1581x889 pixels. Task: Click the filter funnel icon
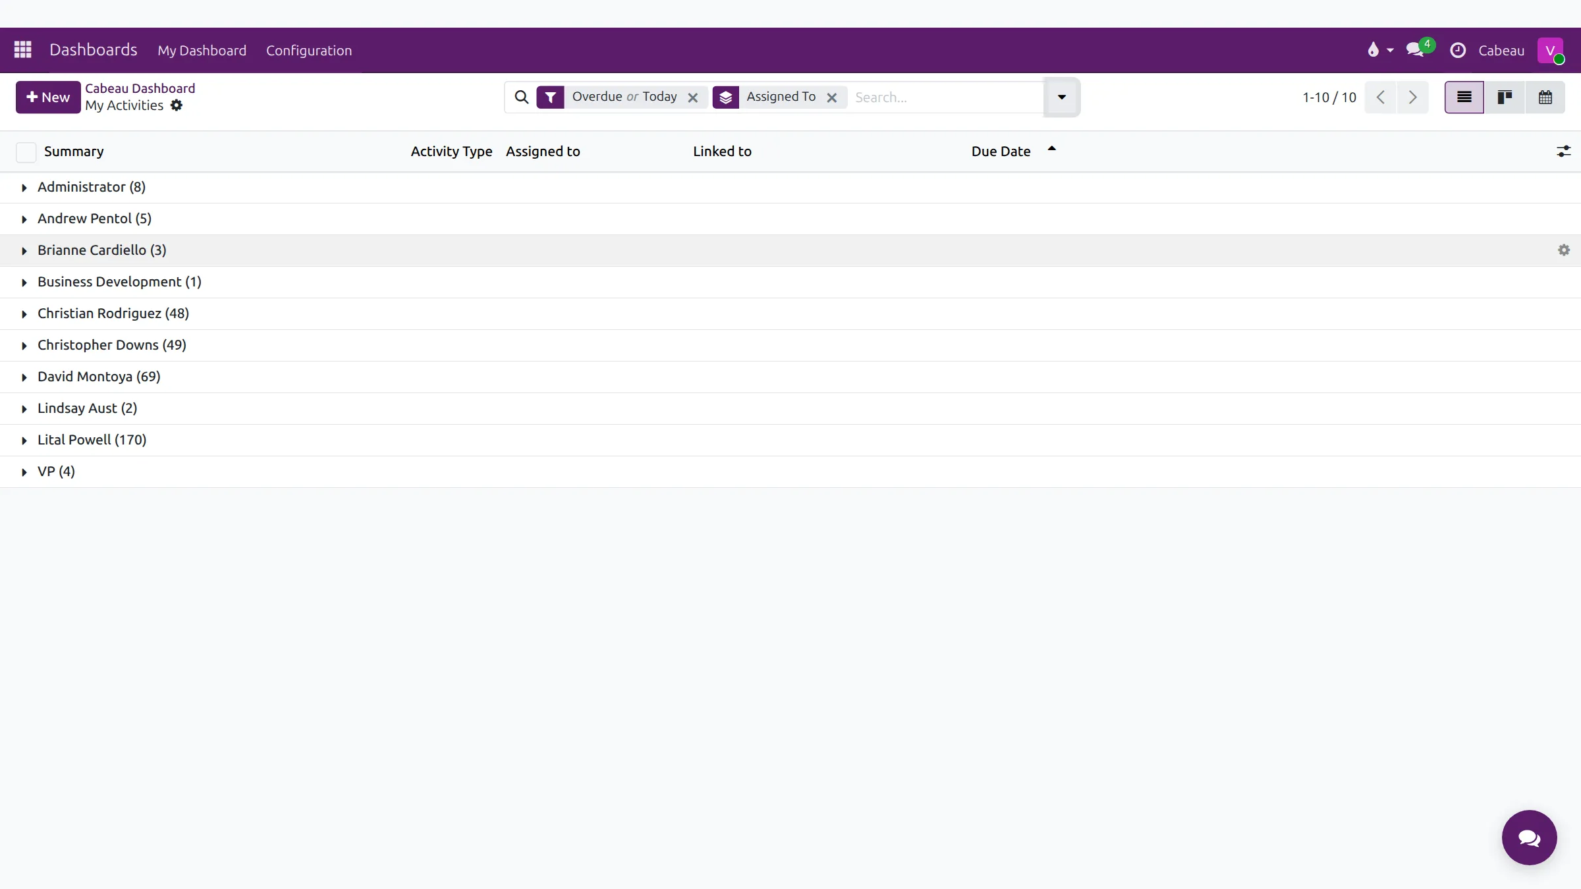point(550,97)
